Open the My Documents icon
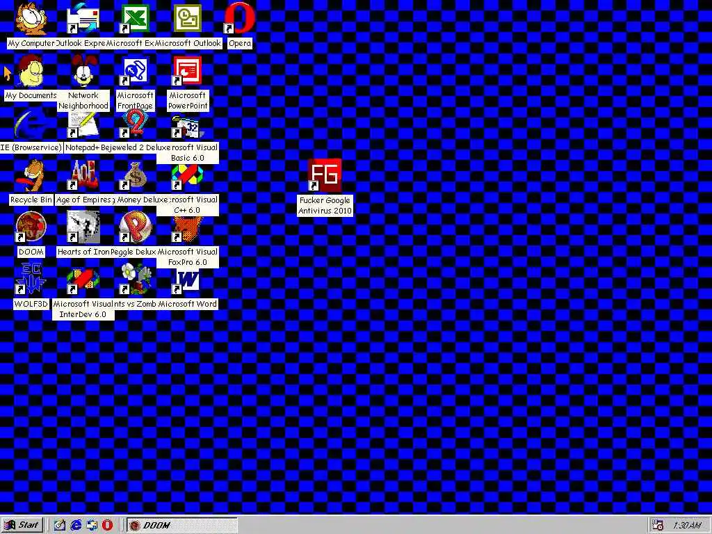The height and width of the screenshot is (534, 712). [31, 71]
